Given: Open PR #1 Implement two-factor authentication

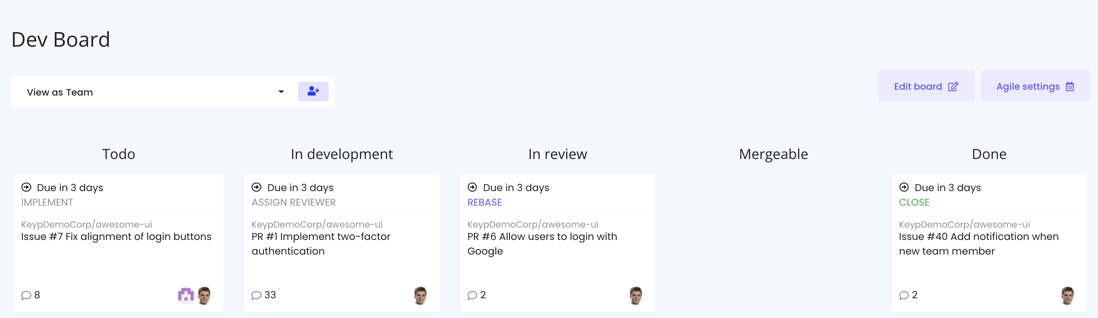Looking at the screenshot, I should point(321,244).
